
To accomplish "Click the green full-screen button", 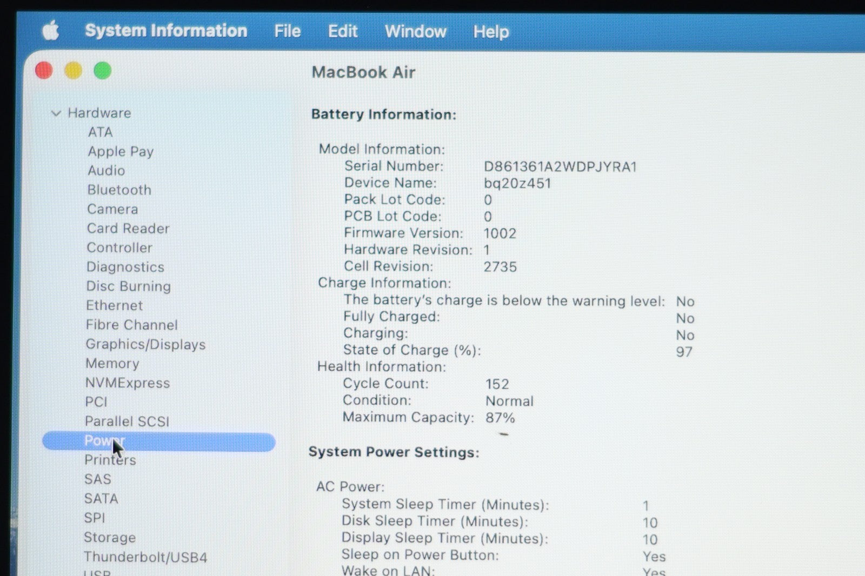I will pyautogui.click(x=103, y=71).
